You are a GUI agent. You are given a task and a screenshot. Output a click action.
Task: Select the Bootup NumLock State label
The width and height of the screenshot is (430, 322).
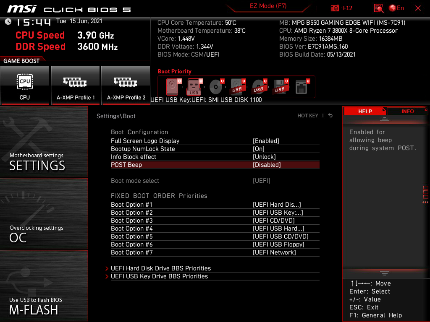pyautogui.click(x=143, y=149)
